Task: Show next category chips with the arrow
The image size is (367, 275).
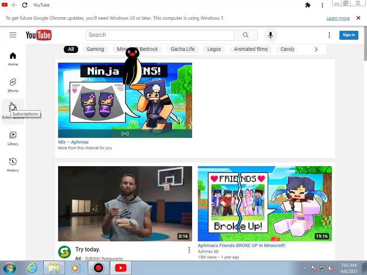Action: [x=316, y=49]
